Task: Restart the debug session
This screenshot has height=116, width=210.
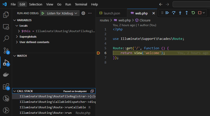Action: 193,13
